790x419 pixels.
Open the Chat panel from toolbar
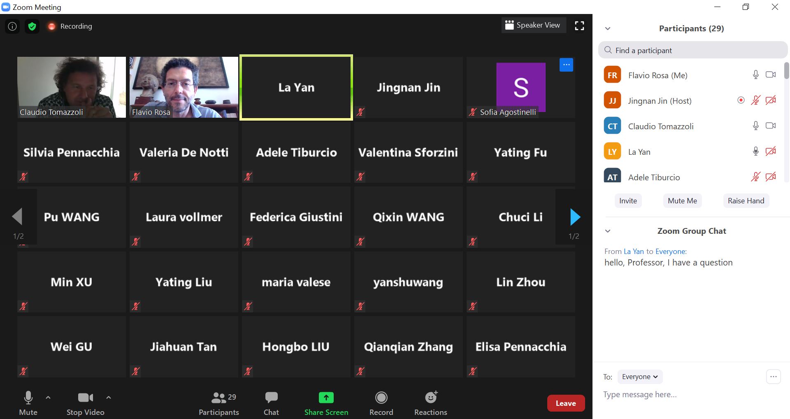[x=271, y=403]
